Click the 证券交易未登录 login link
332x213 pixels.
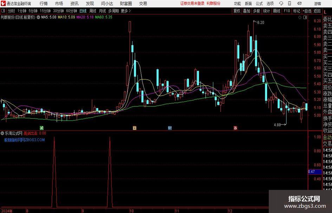click(x=192, y=3)
